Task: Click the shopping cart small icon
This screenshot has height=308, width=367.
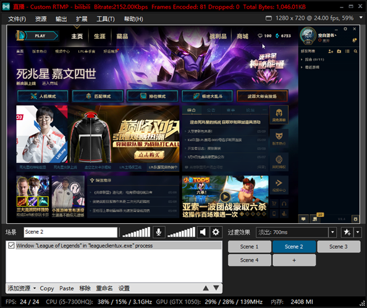Action: coord(274,203)
